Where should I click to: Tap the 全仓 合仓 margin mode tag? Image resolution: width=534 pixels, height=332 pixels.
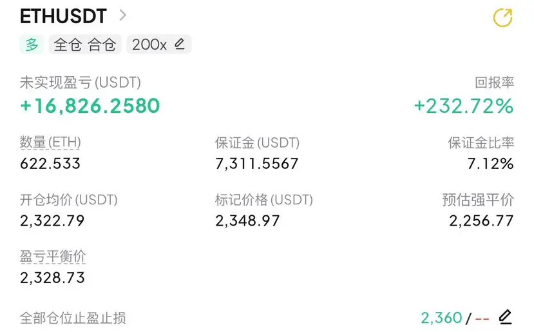[x=85, y=44]
